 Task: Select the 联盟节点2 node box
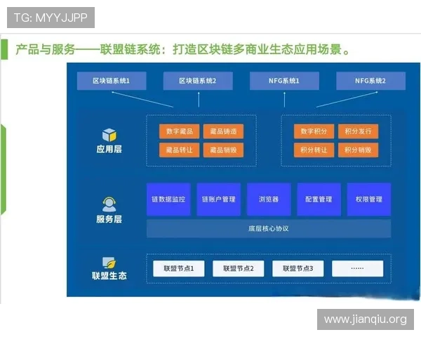coord(239,268)
